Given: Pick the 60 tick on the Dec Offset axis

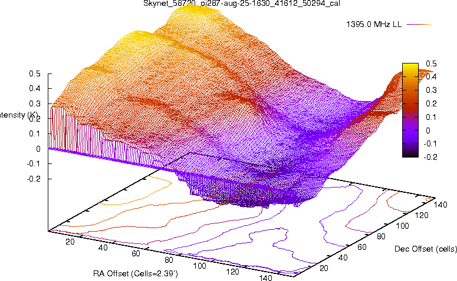Looking at the screenshot, I should 361,247.
